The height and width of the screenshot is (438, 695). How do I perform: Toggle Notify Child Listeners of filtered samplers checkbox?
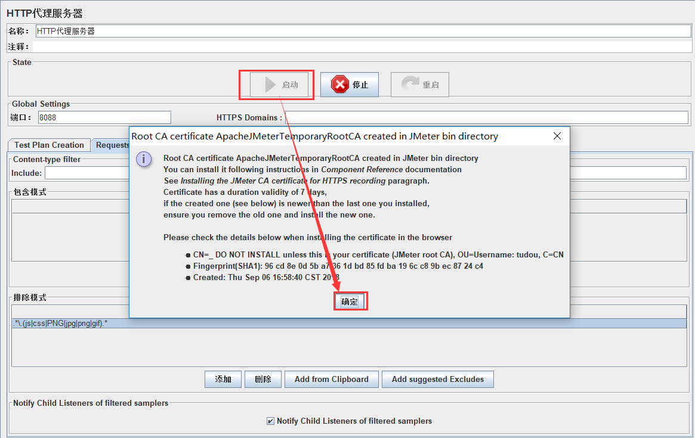270,421
